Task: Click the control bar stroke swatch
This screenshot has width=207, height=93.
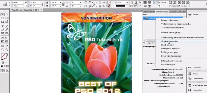Action: click(109, 6)
